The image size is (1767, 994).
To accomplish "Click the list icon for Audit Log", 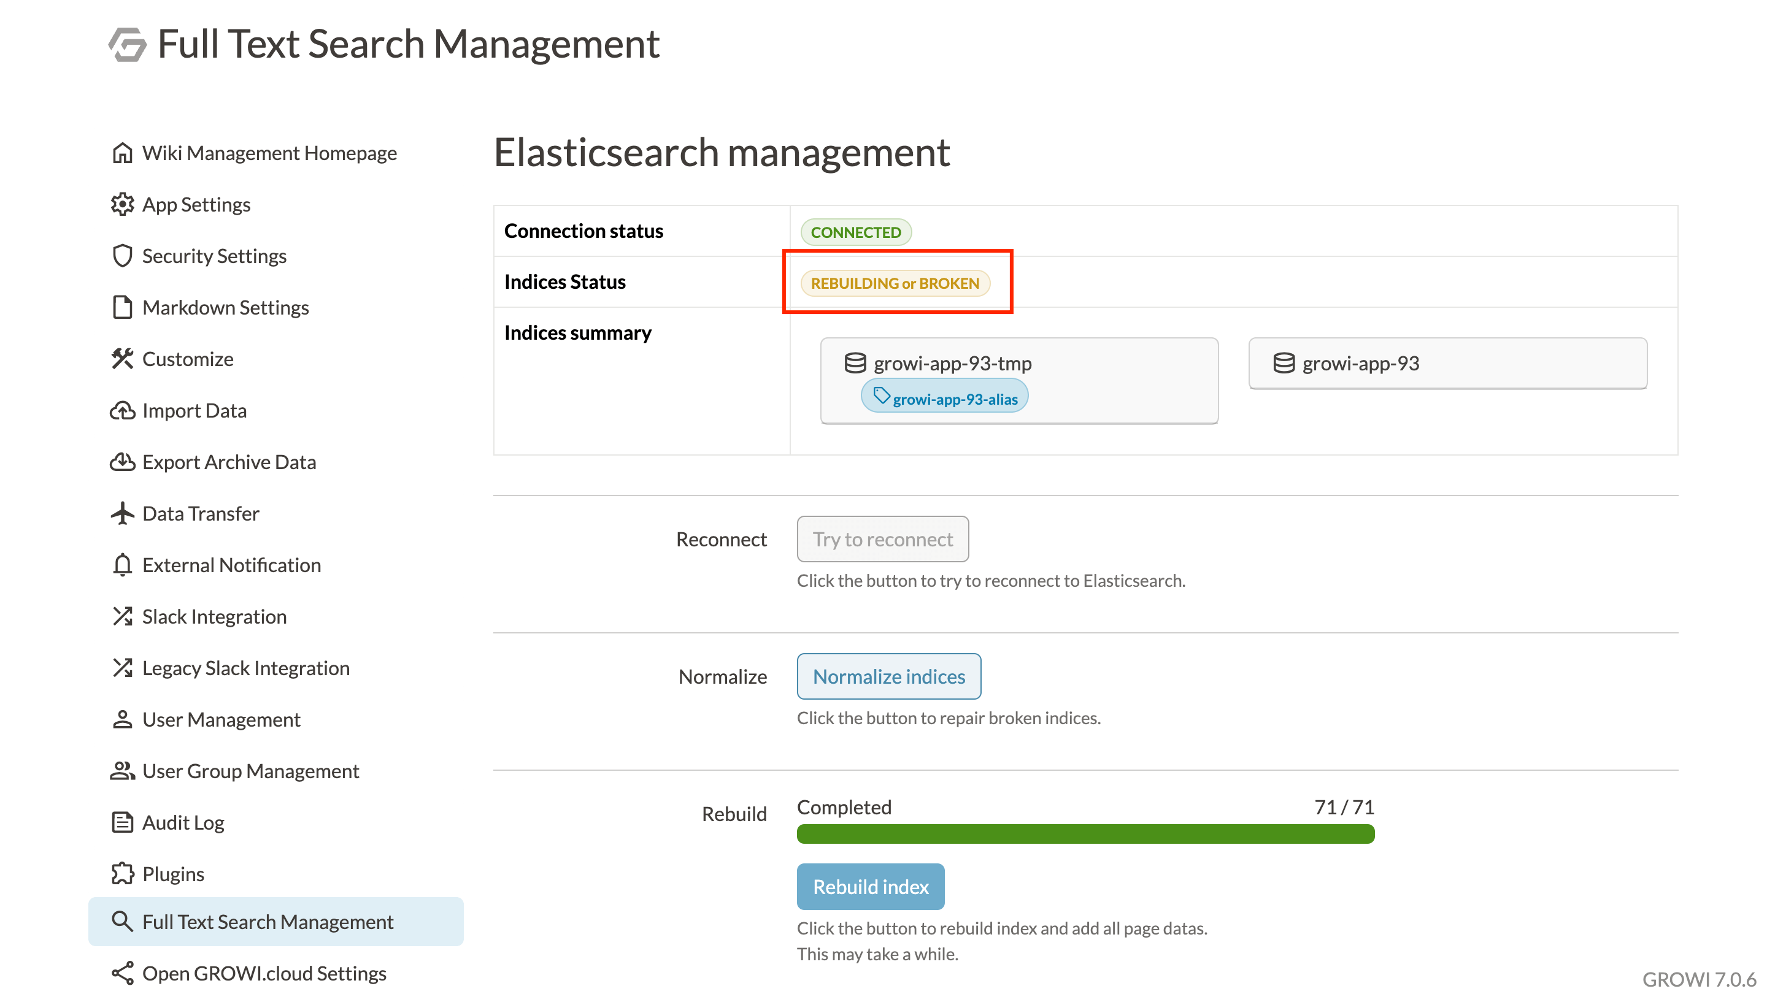I will pyautogui.click(x=122, y=822).
